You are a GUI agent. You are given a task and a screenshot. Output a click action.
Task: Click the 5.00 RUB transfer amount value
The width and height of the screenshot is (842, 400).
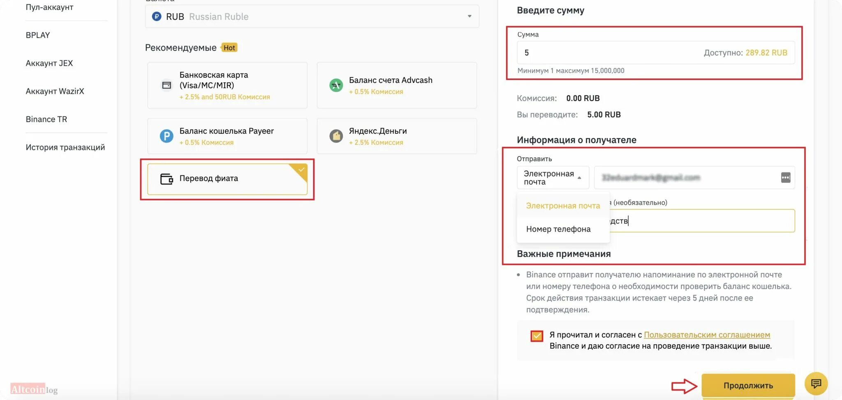[x=604, y=115]
